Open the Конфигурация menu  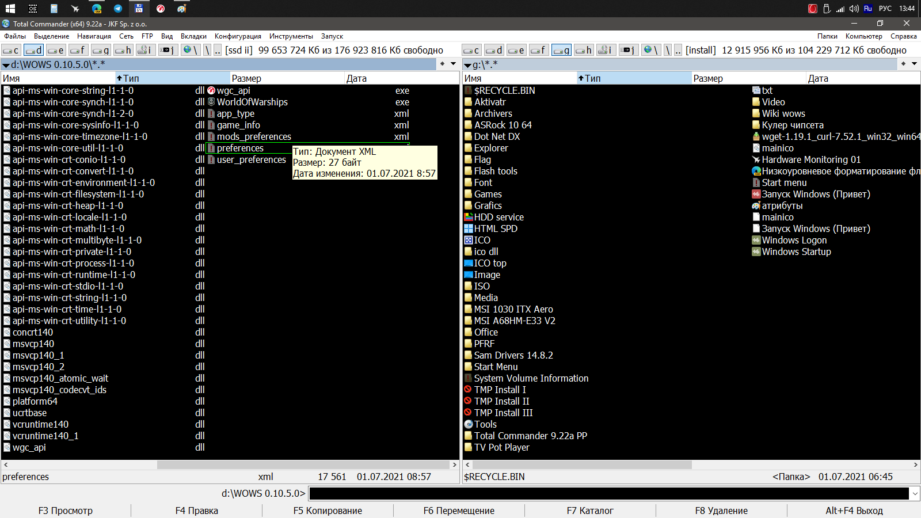point(238,36)
